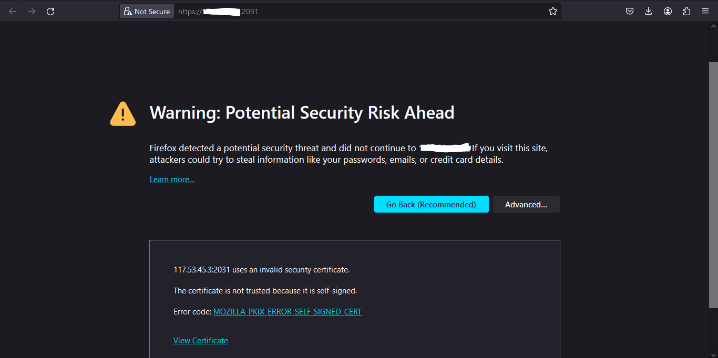Open the Learn more link
Image resolution: width=718 pixels, height=358 pixels.
point(172,179)
